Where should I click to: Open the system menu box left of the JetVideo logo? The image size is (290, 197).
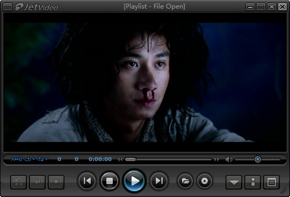8,7
